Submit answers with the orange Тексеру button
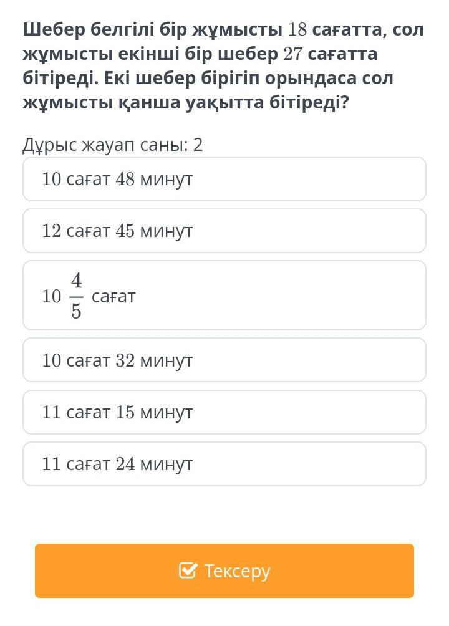The height and width of the screenshot is (626, 449). 224,571
